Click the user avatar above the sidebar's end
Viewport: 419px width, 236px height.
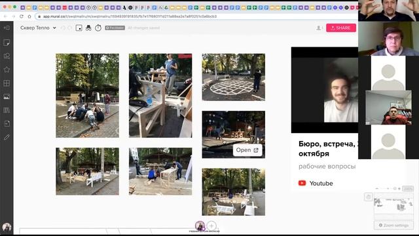coord(7,227)
